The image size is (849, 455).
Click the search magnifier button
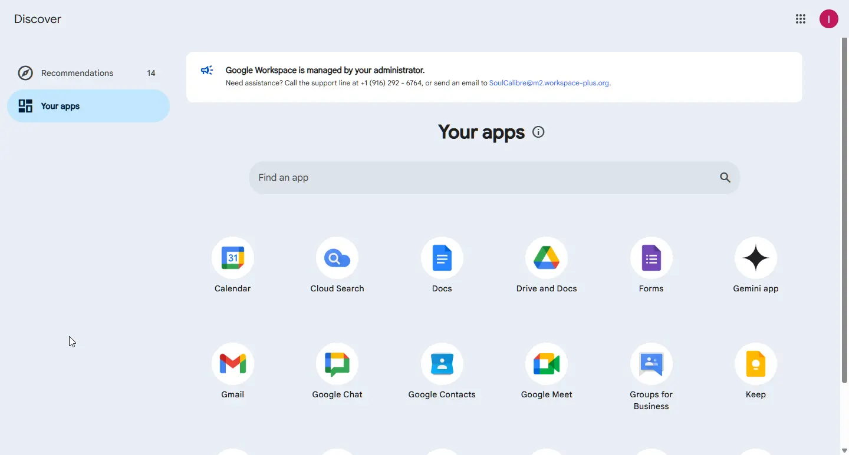(x=725, y=178)
